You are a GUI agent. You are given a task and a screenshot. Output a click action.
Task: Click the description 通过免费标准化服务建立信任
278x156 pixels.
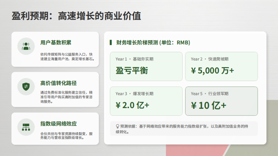pos(66,97)
